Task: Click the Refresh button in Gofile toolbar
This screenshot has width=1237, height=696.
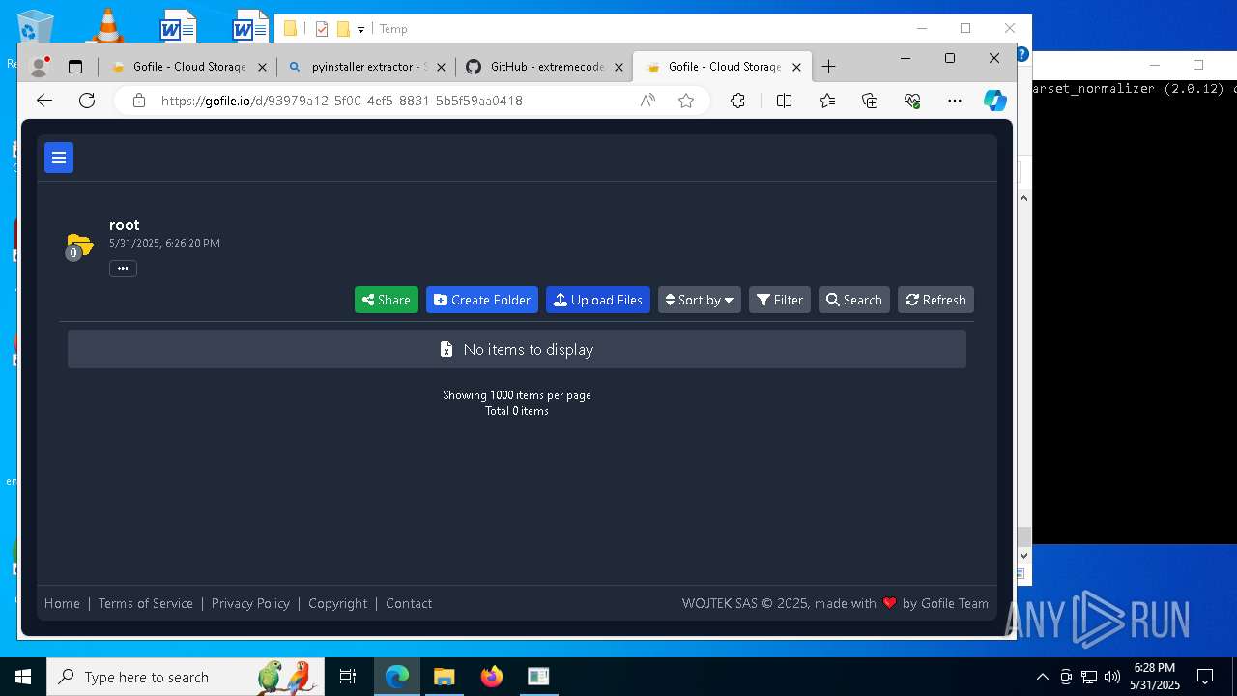Action: click(x=935, y=300)
